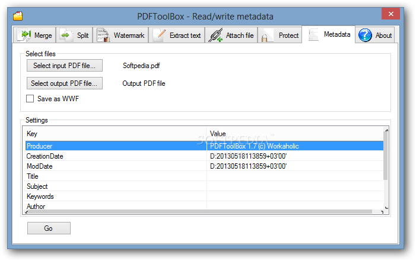Screen dimensions: 416x261
Task: Open the Protect tab
Action: point(280,35)
